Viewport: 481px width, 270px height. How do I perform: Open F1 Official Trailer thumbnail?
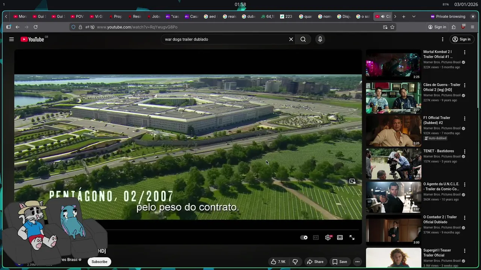(393, 131)
